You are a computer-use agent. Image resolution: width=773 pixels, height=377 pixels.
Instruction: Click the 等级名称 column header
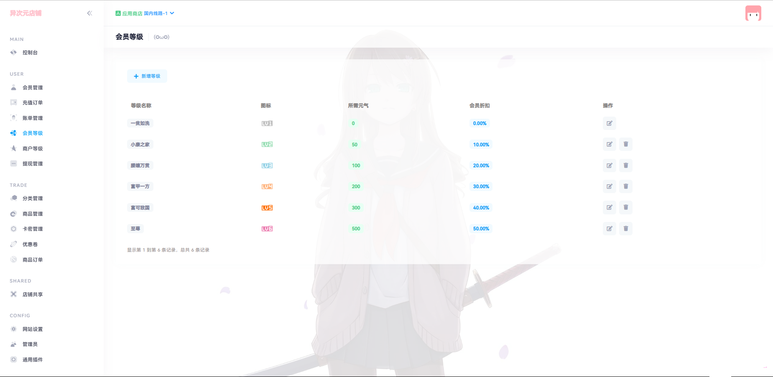pyautogui.click(x=141, y=106)
